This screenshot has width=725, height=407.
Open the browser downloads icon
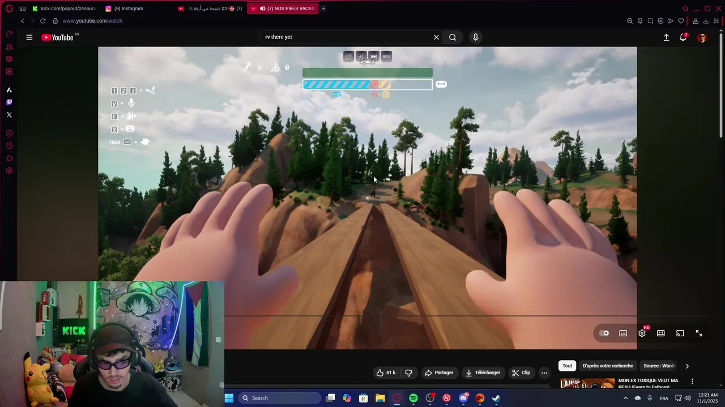pyautogui.click(x=706, y=21)
